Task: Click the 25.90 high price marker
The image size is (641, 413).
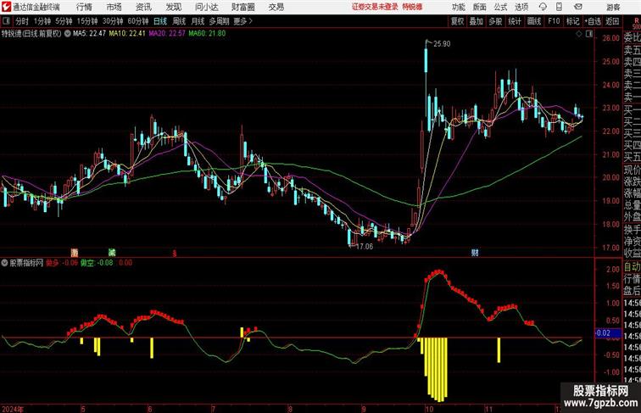Action: (x=442, y=44)
